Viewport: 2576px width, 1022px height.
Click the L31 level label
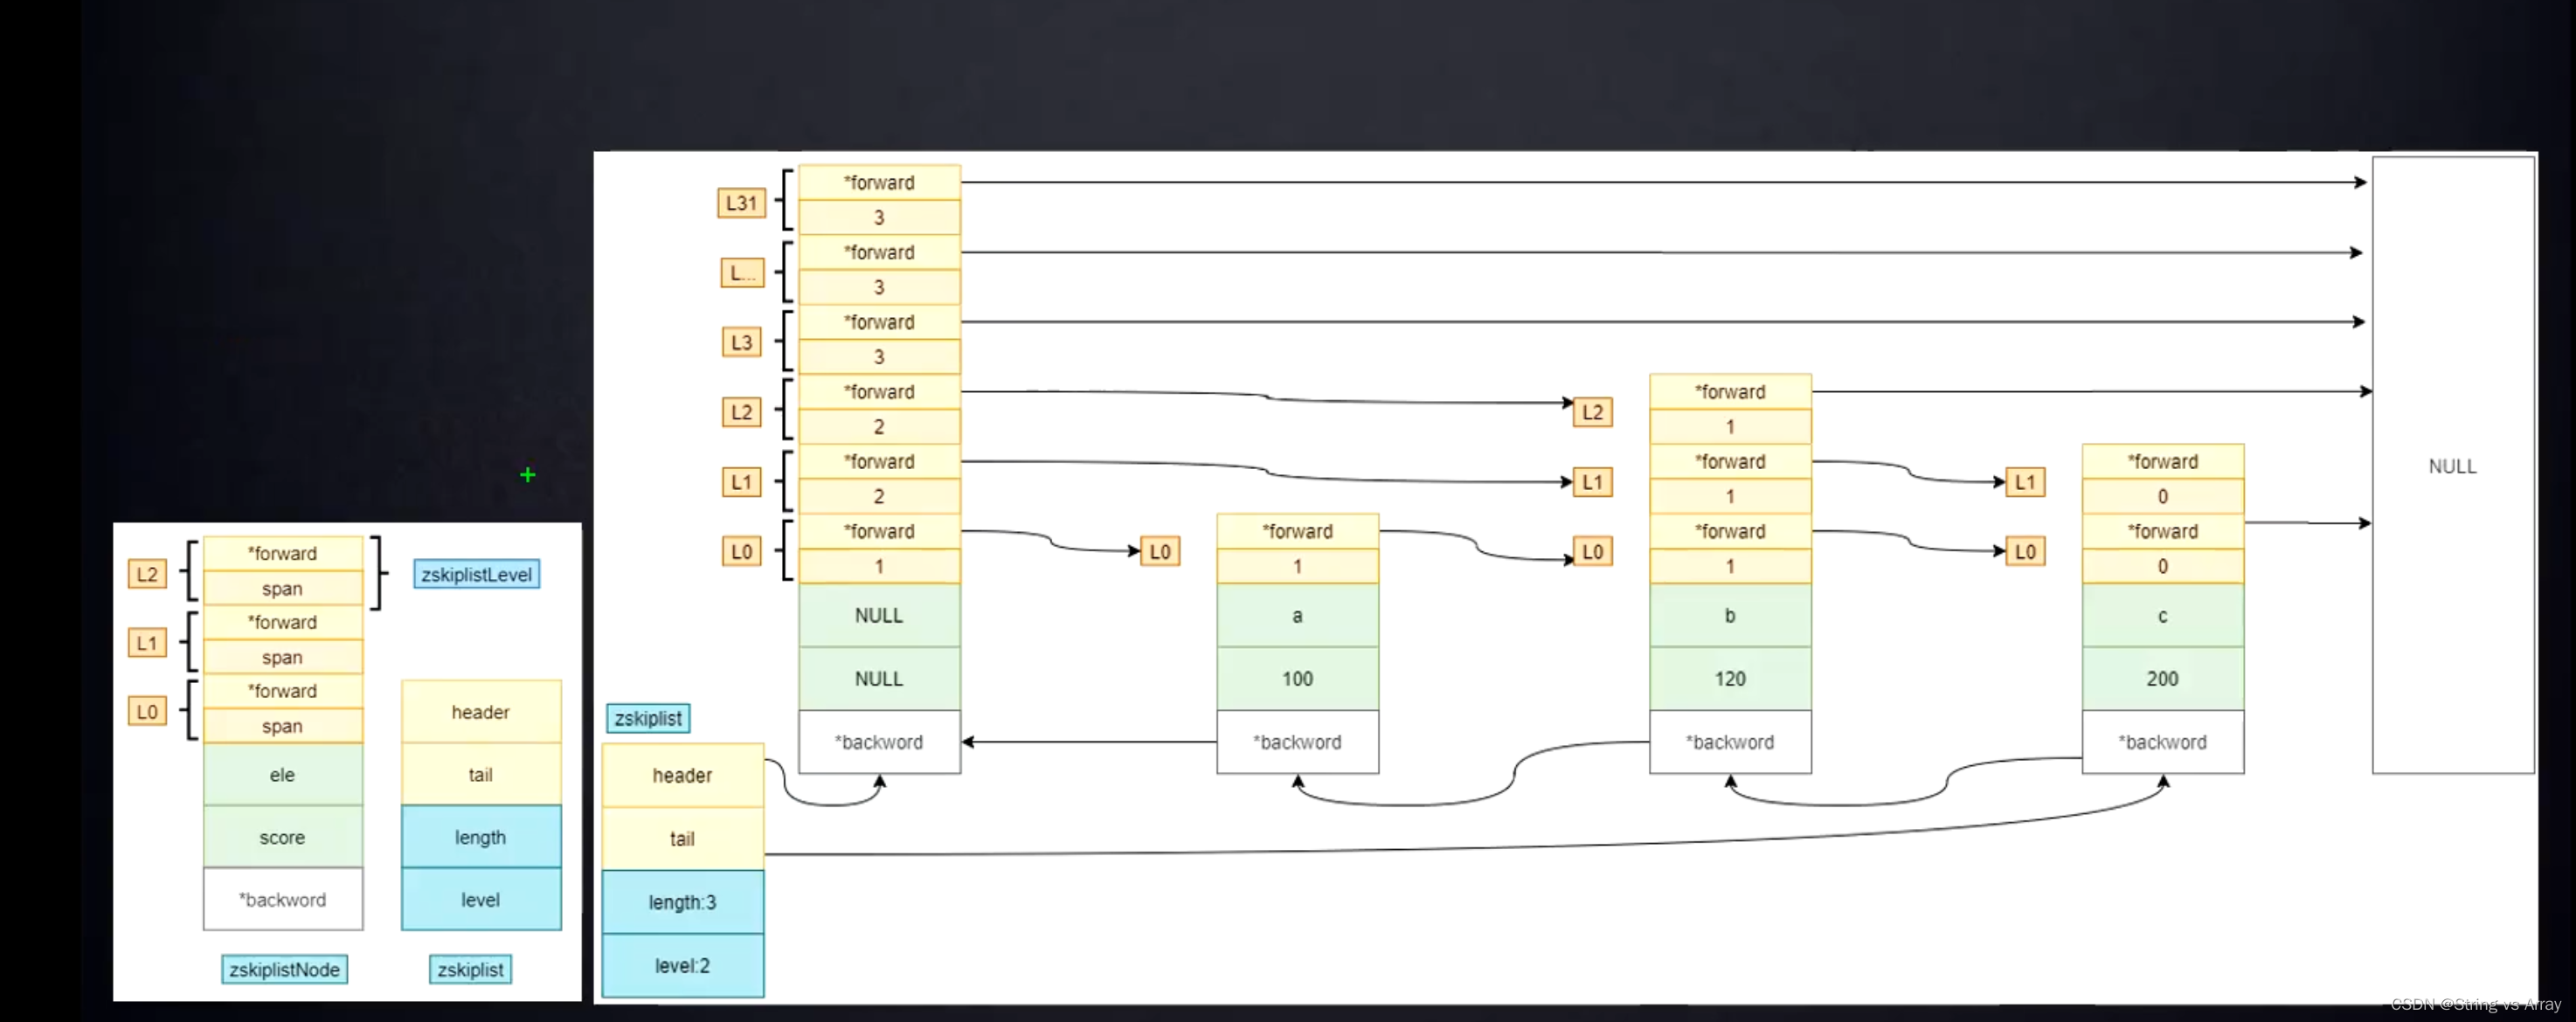(x=741, y=203)
